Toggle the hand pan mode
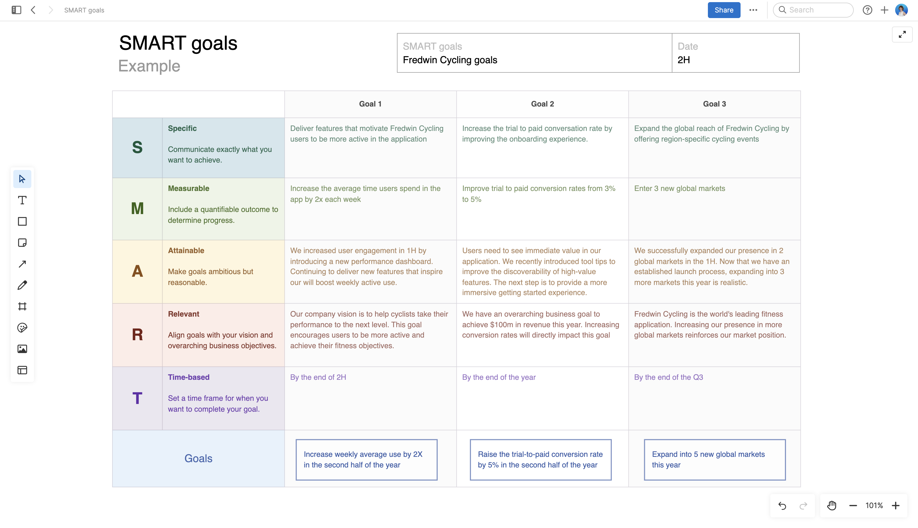 (832, 505)
